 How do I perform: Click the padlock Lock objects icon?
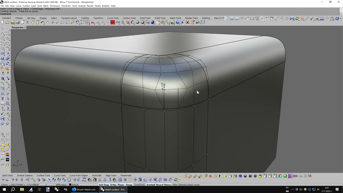click(x=123, y=23)
